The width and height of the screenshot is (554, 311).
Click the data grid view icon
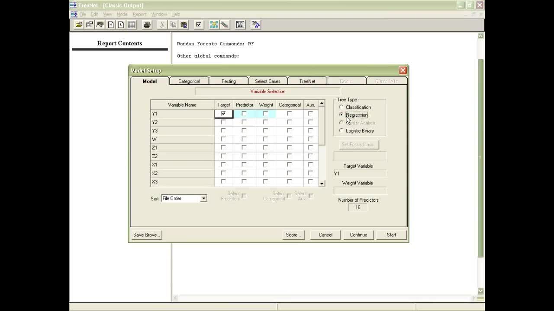132,25
